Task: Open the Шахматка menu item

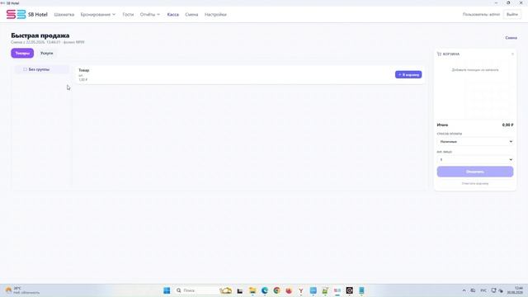Action: click(x=64, y=15)
